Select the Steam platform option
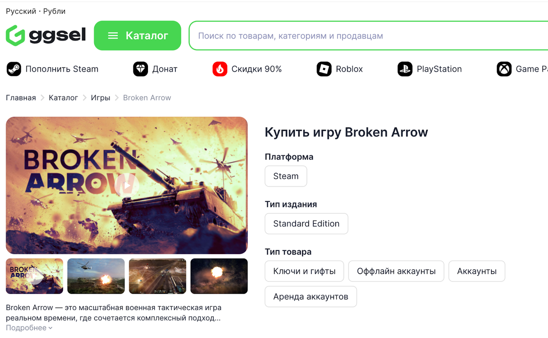 [x=286, y=176]
